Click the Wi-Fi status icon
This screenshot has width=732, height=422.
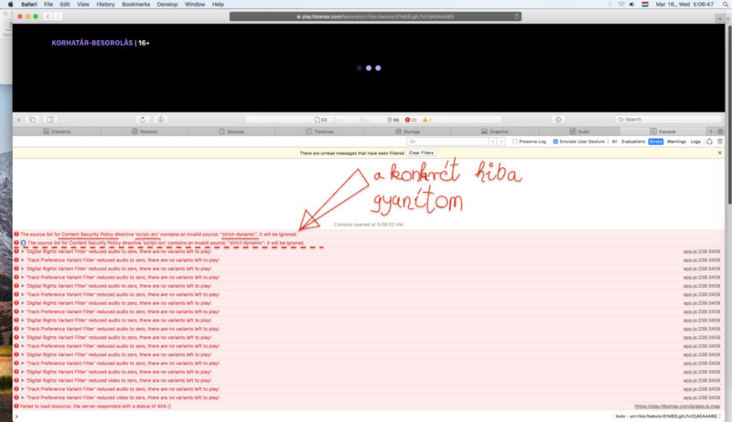tap(621, 5)
